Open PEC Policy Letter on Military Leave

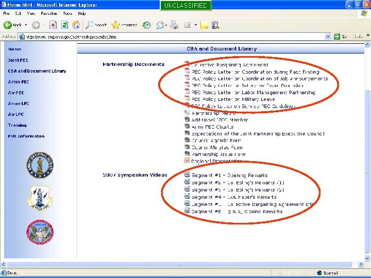[x=233, y=99]
